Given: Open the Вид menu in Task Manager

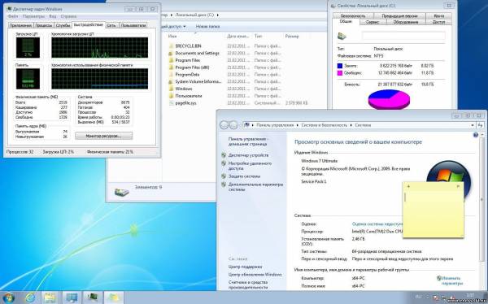Looking at the screenshot, I should (53, 16).
